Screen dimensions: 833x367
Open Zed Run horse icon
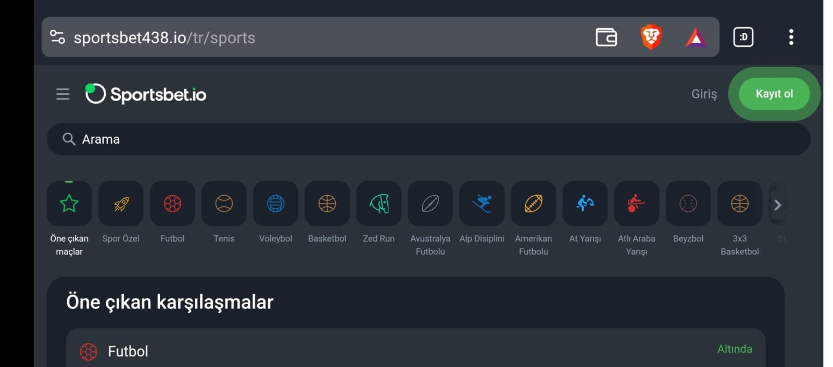[x=378, y=204]
